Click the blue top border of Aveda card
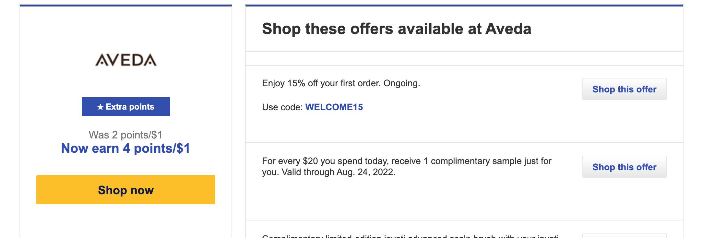Image resolution: width=703 pixels, height=238 pixels. click(x=126, y=6)
